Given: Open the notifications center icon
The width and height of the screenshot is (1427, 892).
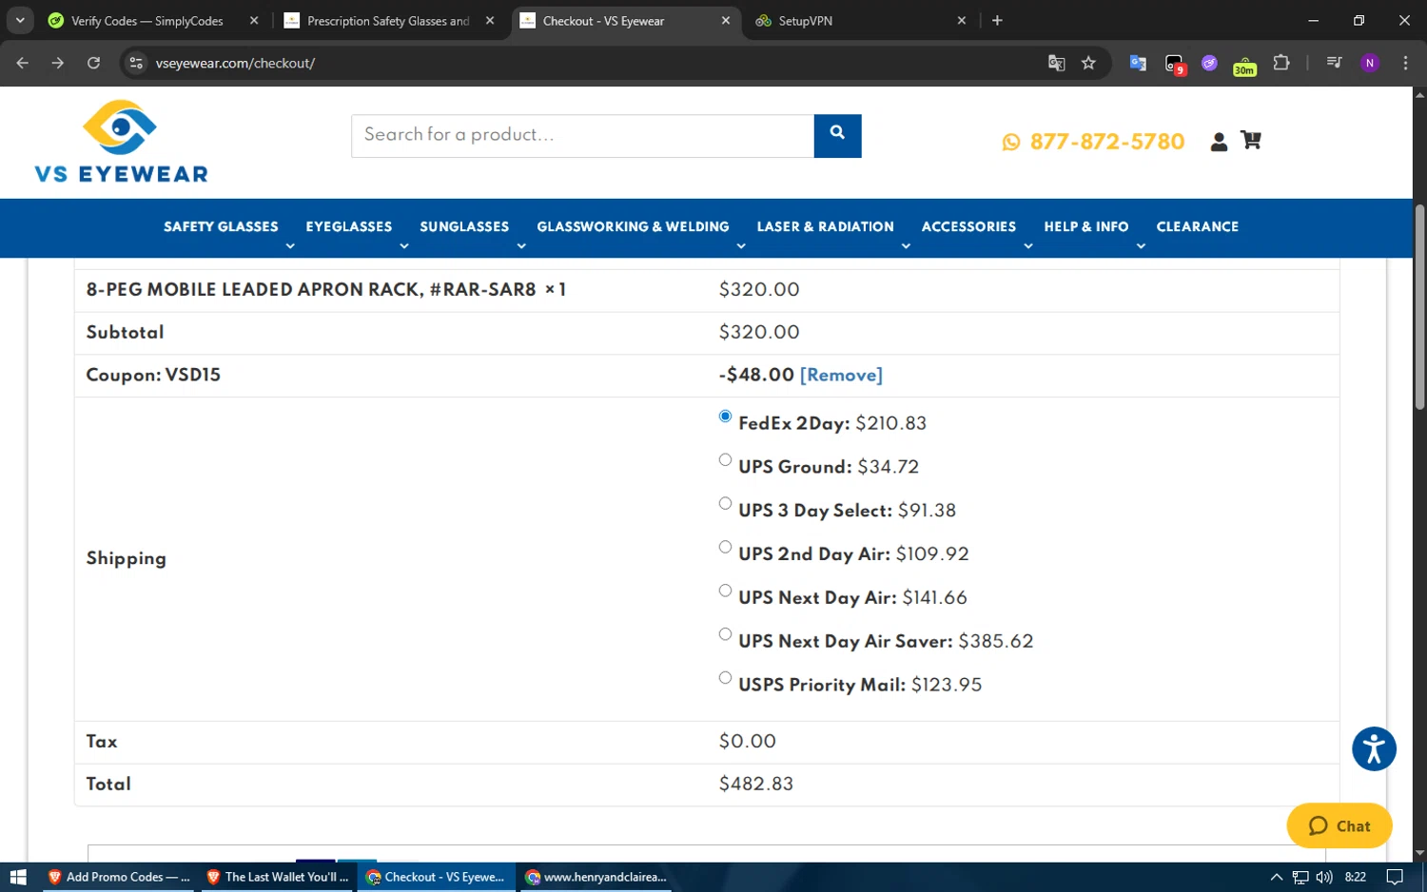Looking at the screenshot, I should point(1395,877).
